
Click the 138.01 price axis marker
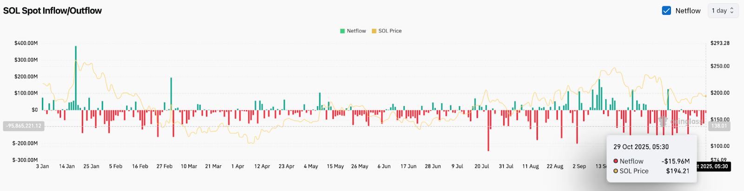719,126
